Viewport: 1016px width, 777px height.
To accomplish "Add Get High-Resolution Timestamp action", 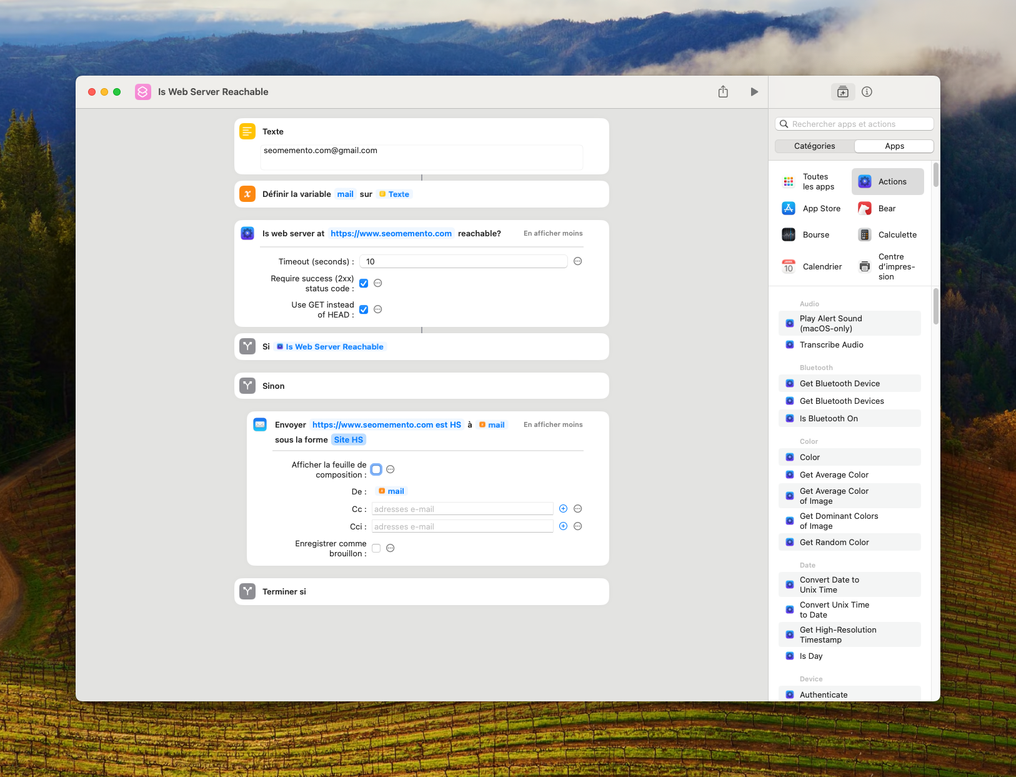I will point(850,634).
